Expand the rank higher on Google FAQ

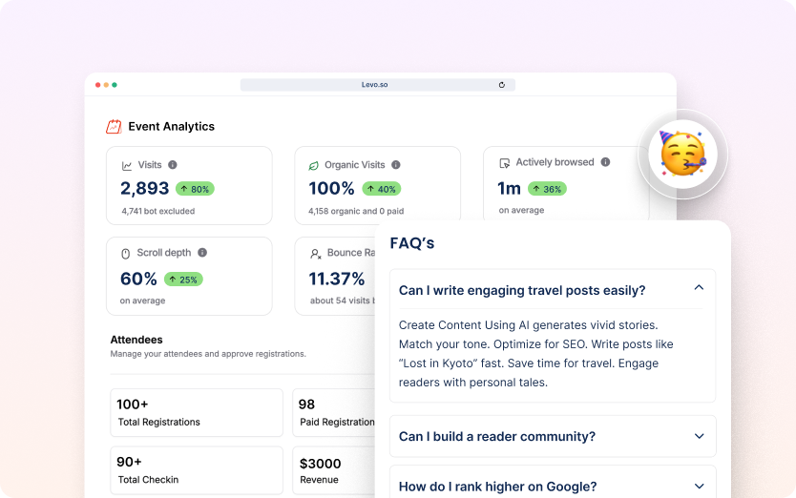pos(699,486)
